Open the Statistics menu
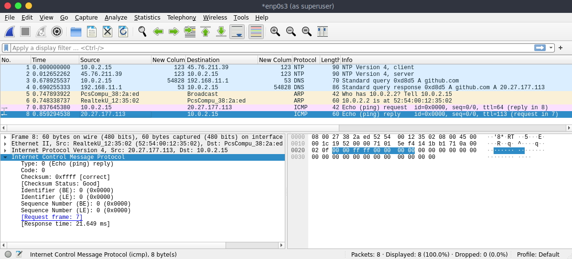Viewport: 572px width, 259px height. (147, 18)
